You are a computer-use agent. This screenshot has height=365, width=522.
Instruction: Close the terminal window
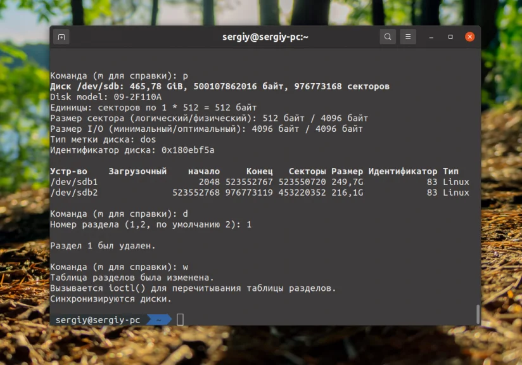tap(469, 37)
